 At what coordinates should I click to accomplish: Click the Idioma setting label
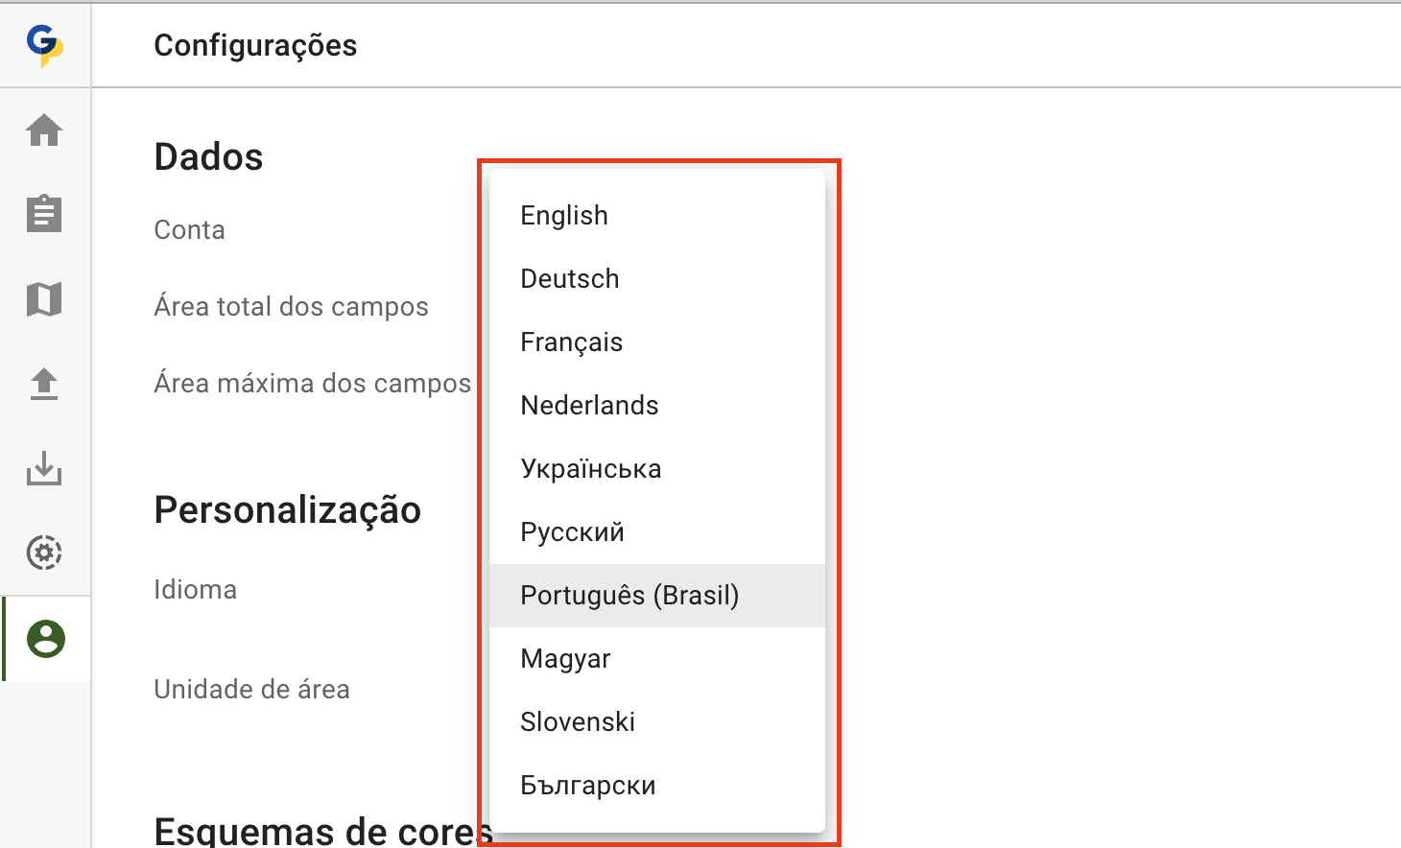196,589
